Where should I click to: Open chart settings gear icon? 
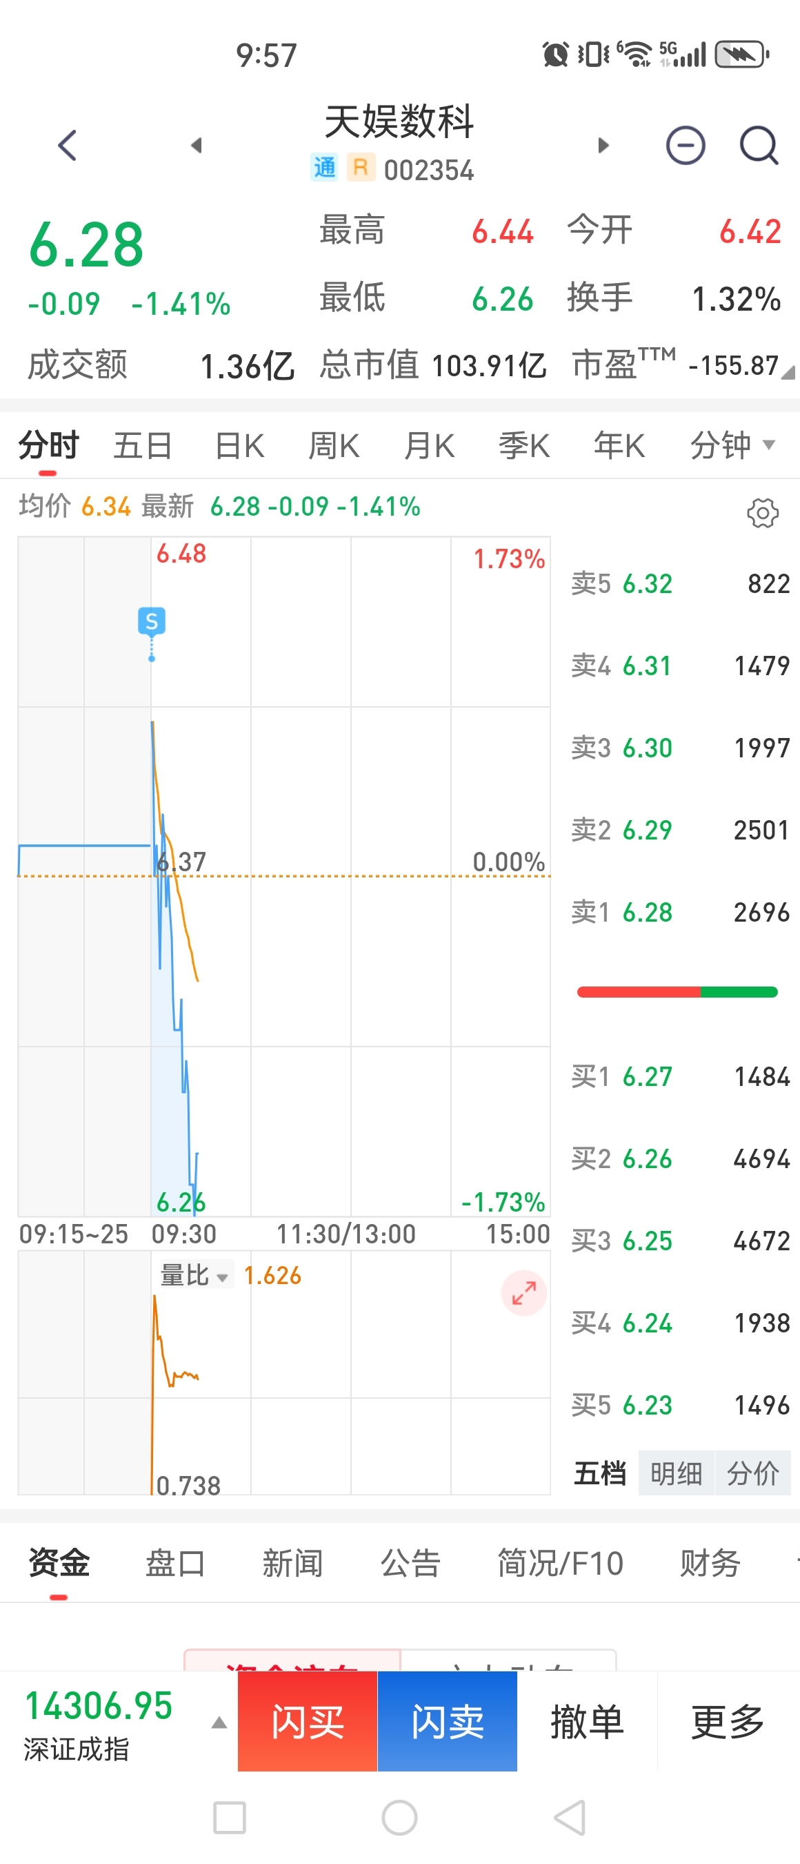(761, 513)
